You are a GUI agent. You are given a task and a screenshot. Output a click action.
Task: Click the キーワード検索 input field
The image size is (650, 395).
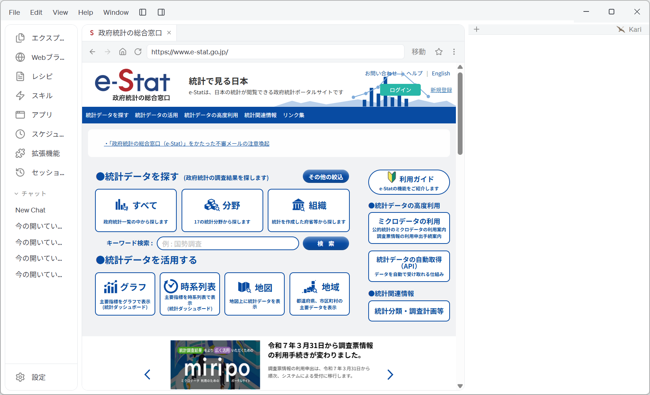coord(228,244)
